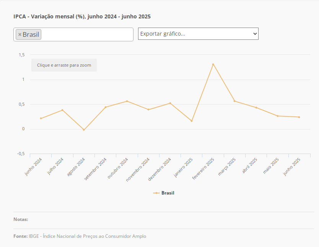The height and width of the screenshot is (247, 319).
Task: Select the junho 2025 final data point
Action: 299,117
